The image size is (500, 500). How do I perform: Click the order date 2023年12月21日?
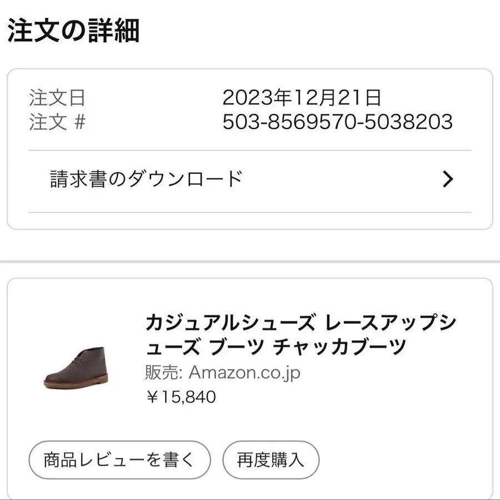click(302, 98)
